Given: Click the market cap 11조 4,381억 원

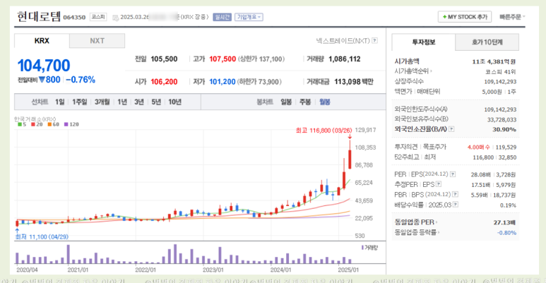Looking at the screenshot, I should pyautogui.click(x=494, y=61).
